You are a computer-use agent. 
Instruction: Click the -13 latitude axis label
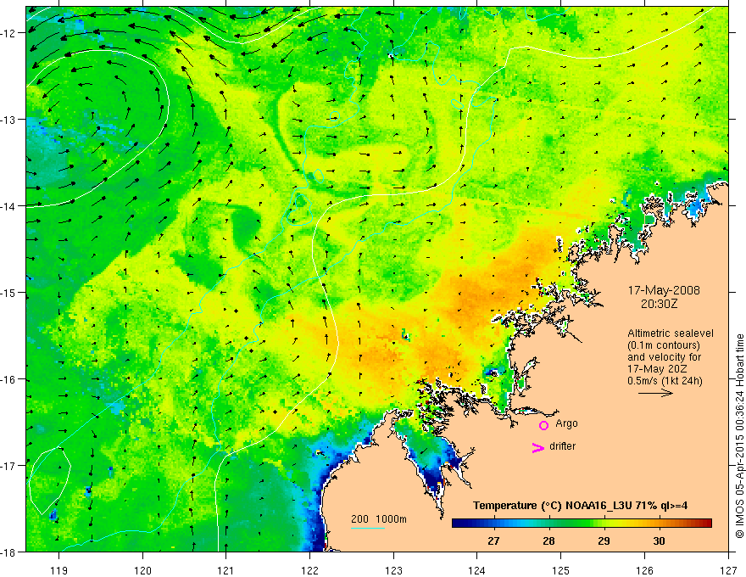tap(10, 120)
